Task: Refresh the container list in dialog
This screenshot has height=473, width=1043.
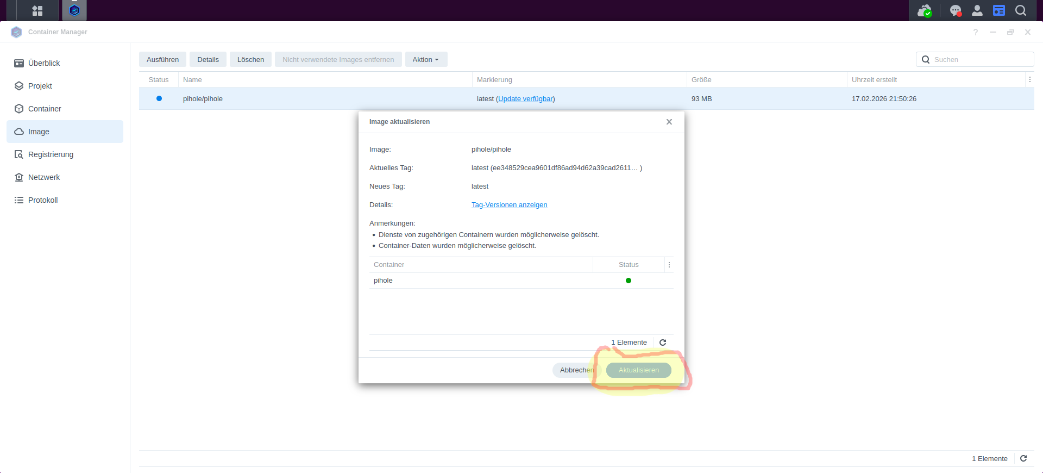Action: coord(663,343)
